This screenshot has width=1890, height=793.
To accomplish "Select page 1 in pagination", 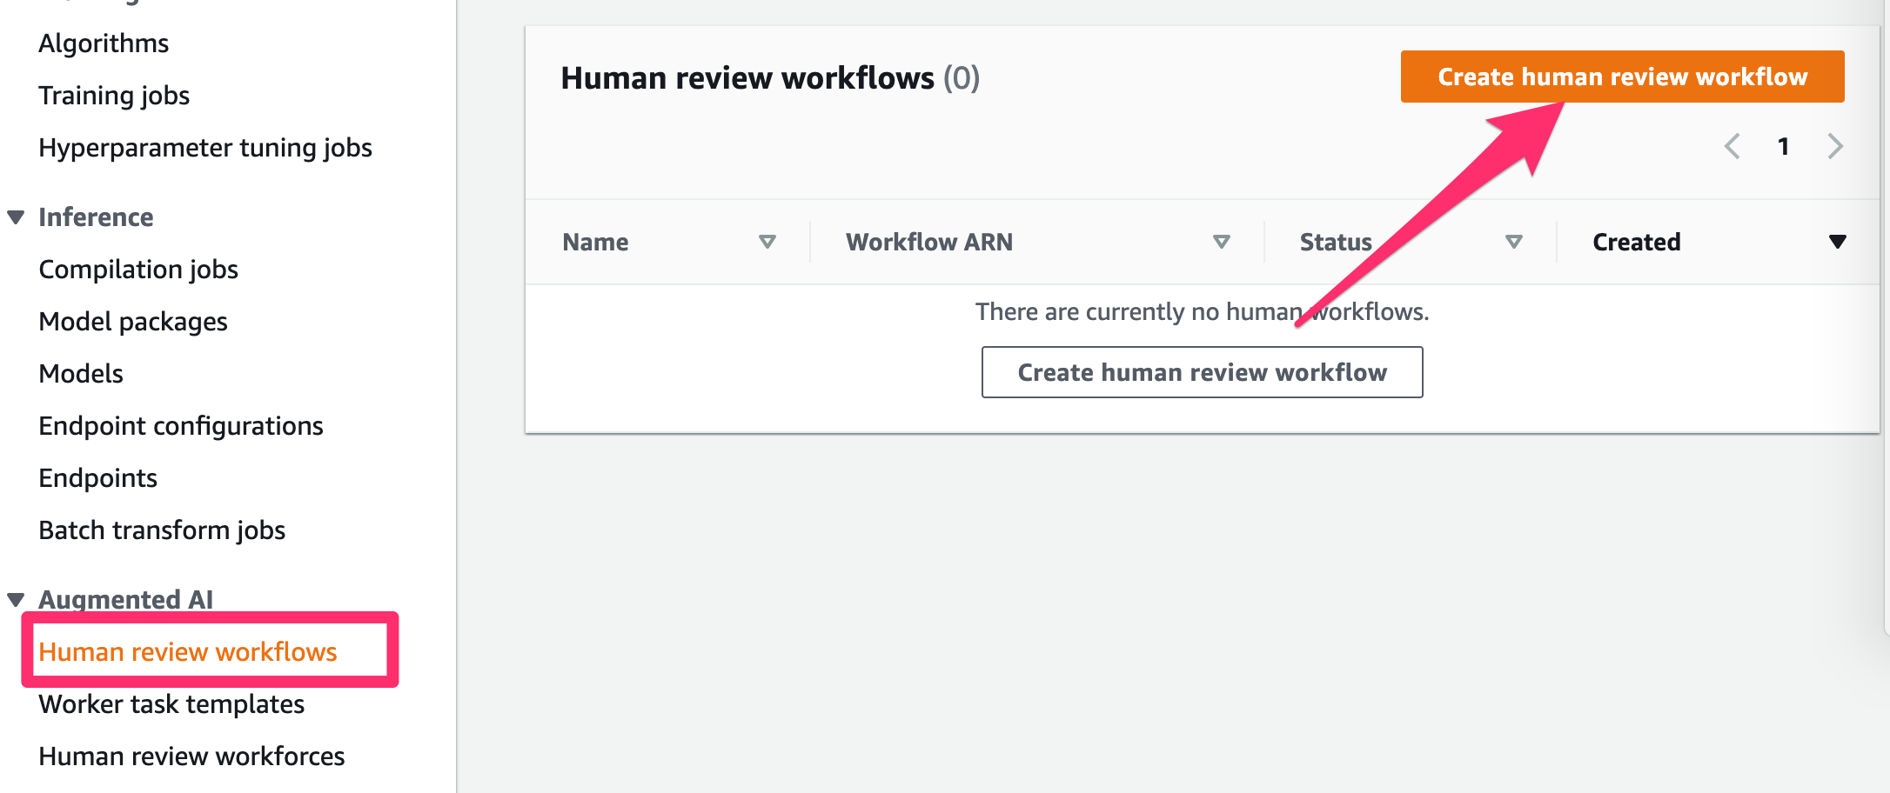I will [x=1784, y=146].
